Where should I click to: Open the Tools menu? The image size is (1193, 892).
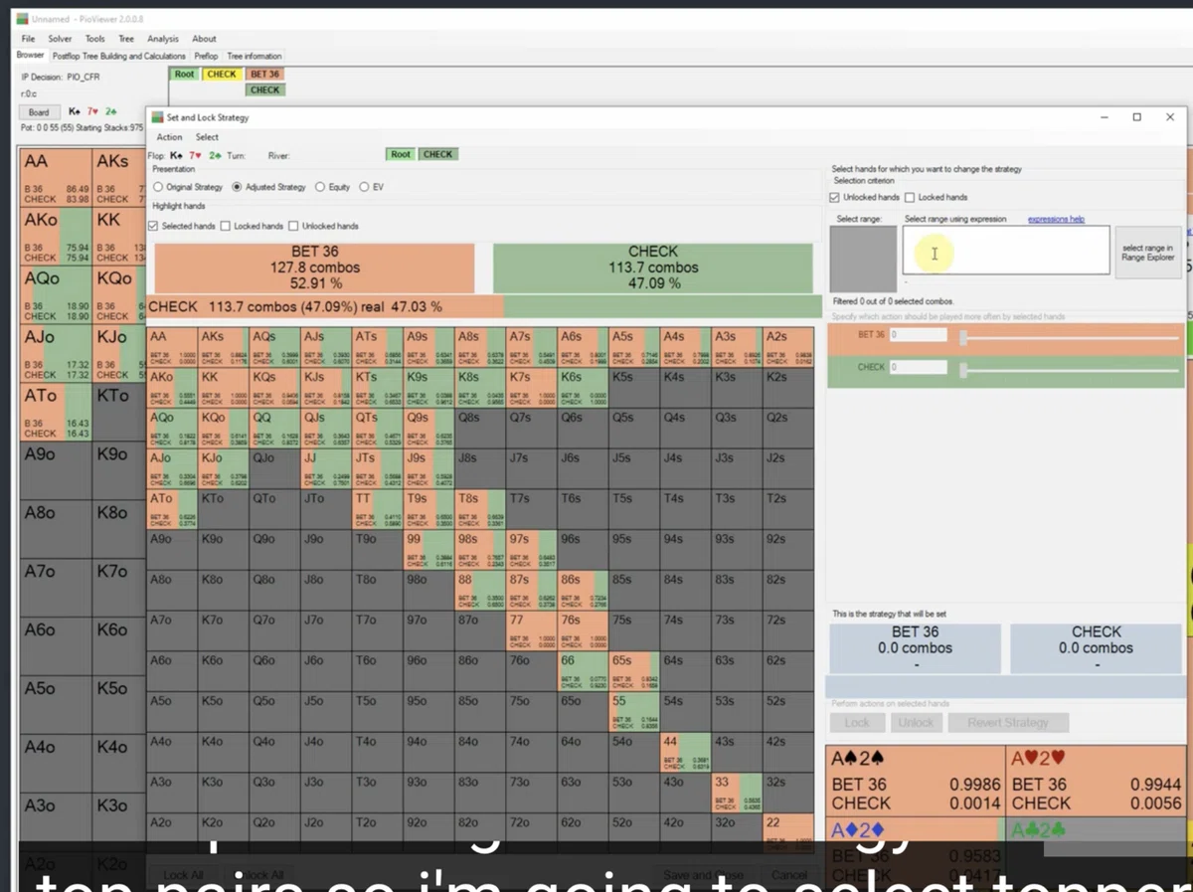pyautogui.click(x=94, y=39)
